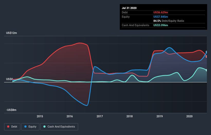
Task: Click the Jul 31 2020 tooltip date
Action: pos(129,8)
